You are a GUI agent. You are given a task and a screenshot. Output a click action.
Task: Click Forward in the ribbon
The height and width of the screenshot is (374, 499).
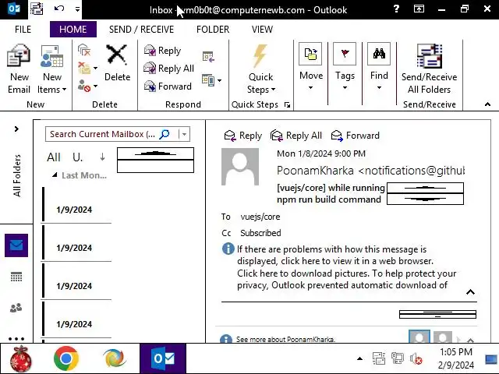tap(168, 86)
